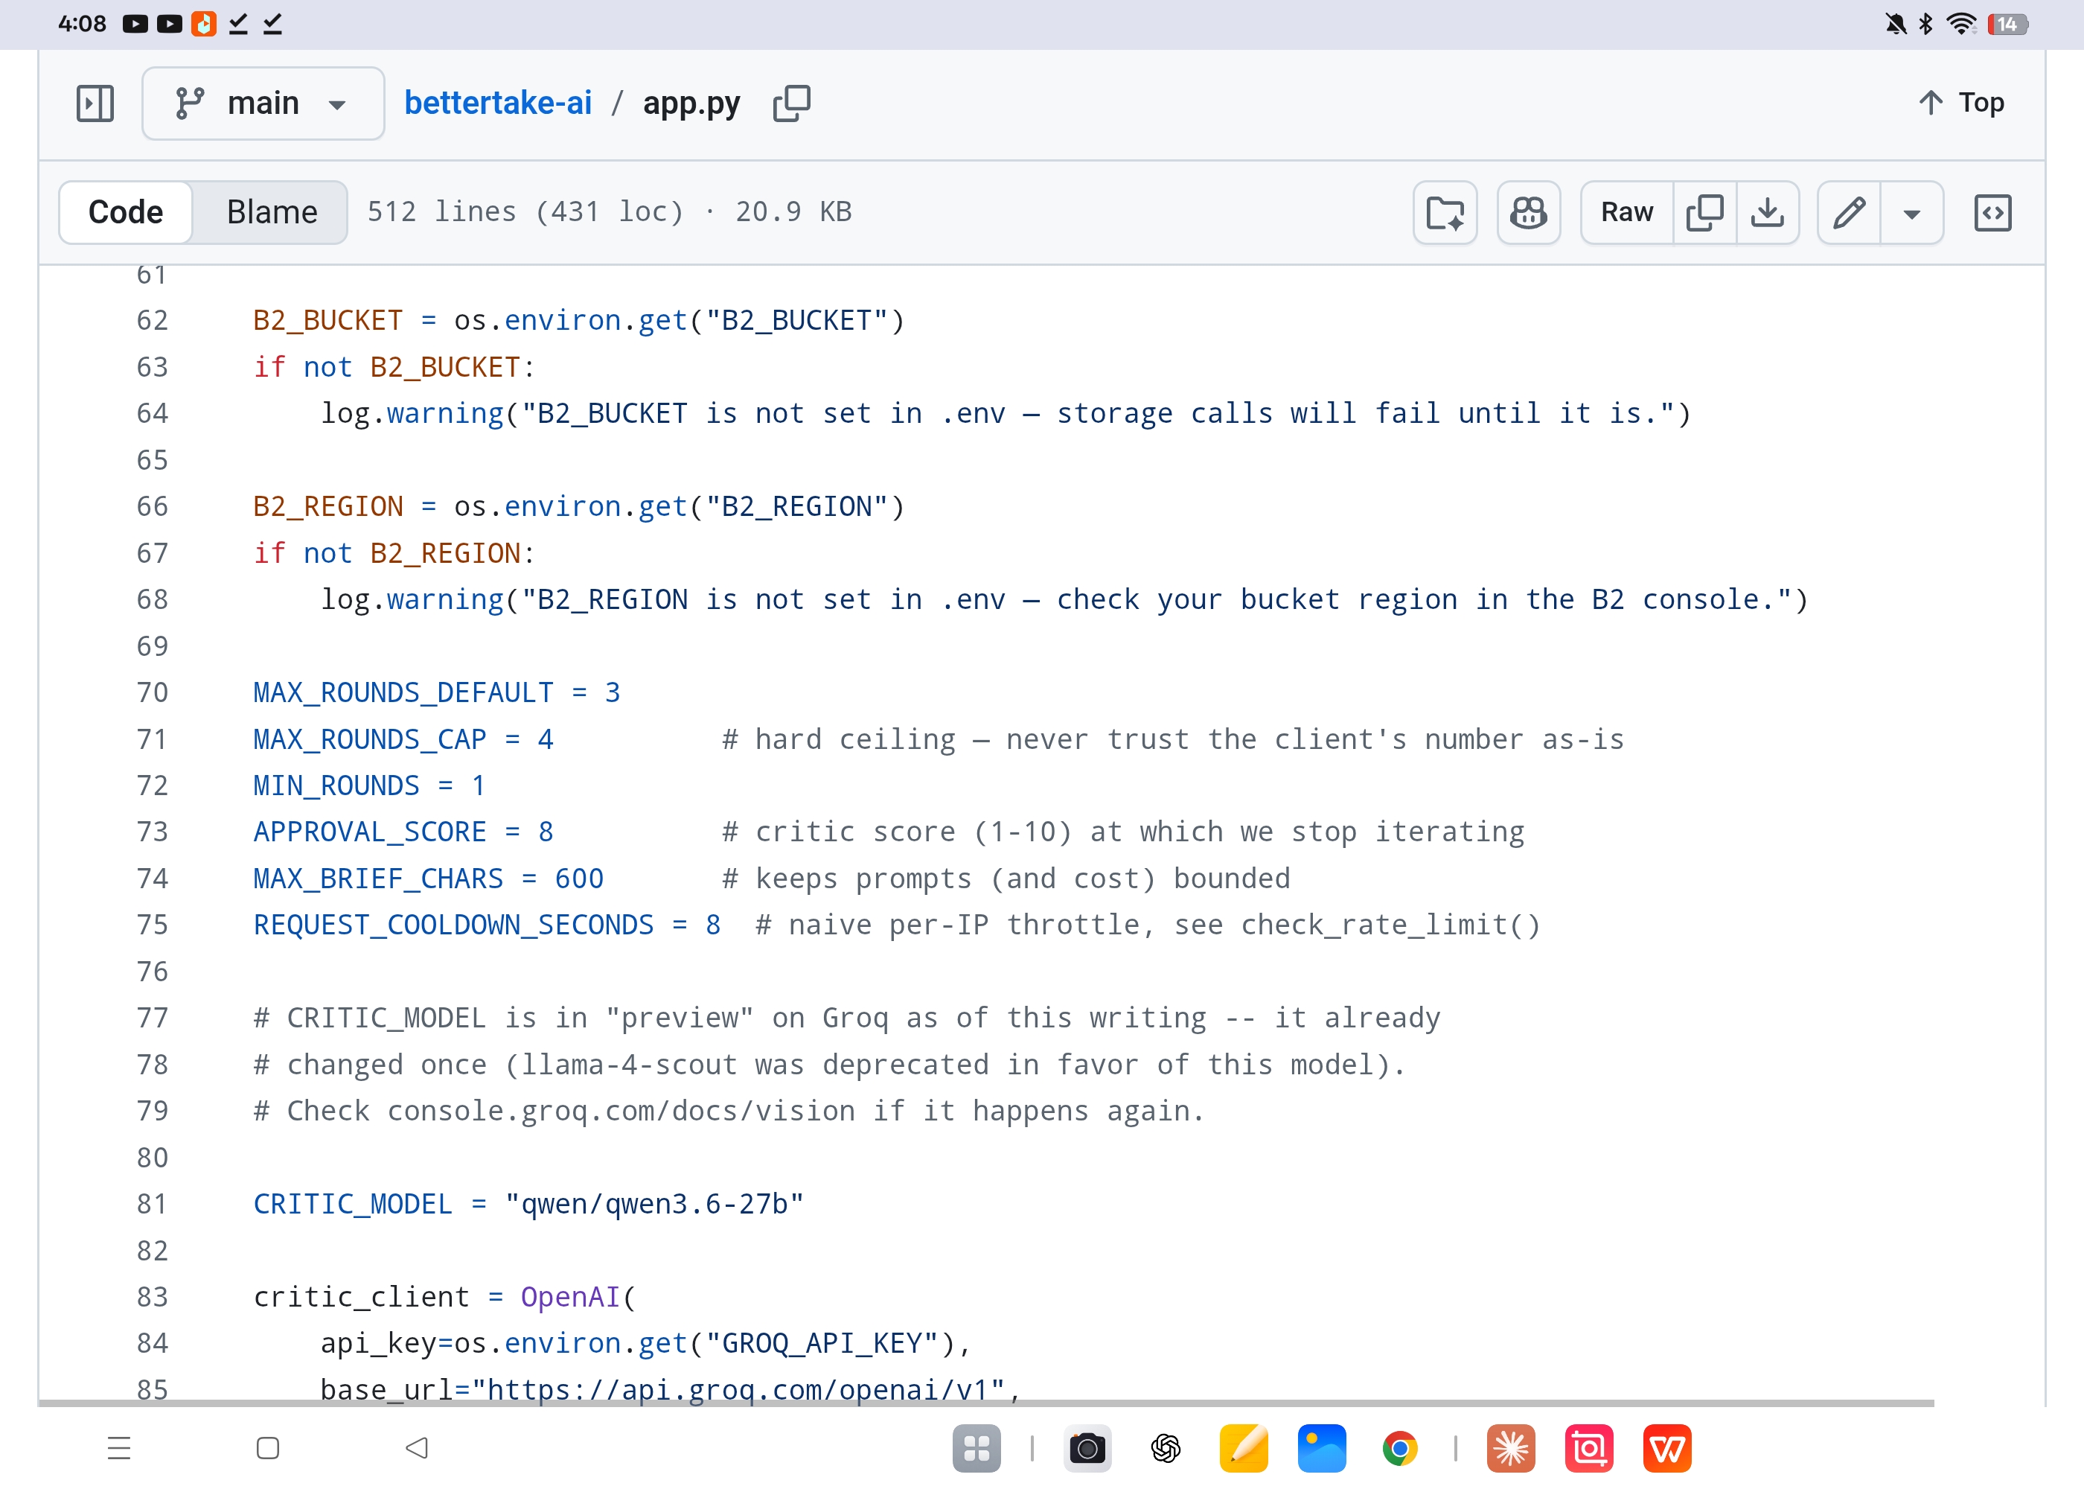Click CRITIC_MODEL assignment on line 81
2084x1489 pixels.
(x=353, y=1204)
